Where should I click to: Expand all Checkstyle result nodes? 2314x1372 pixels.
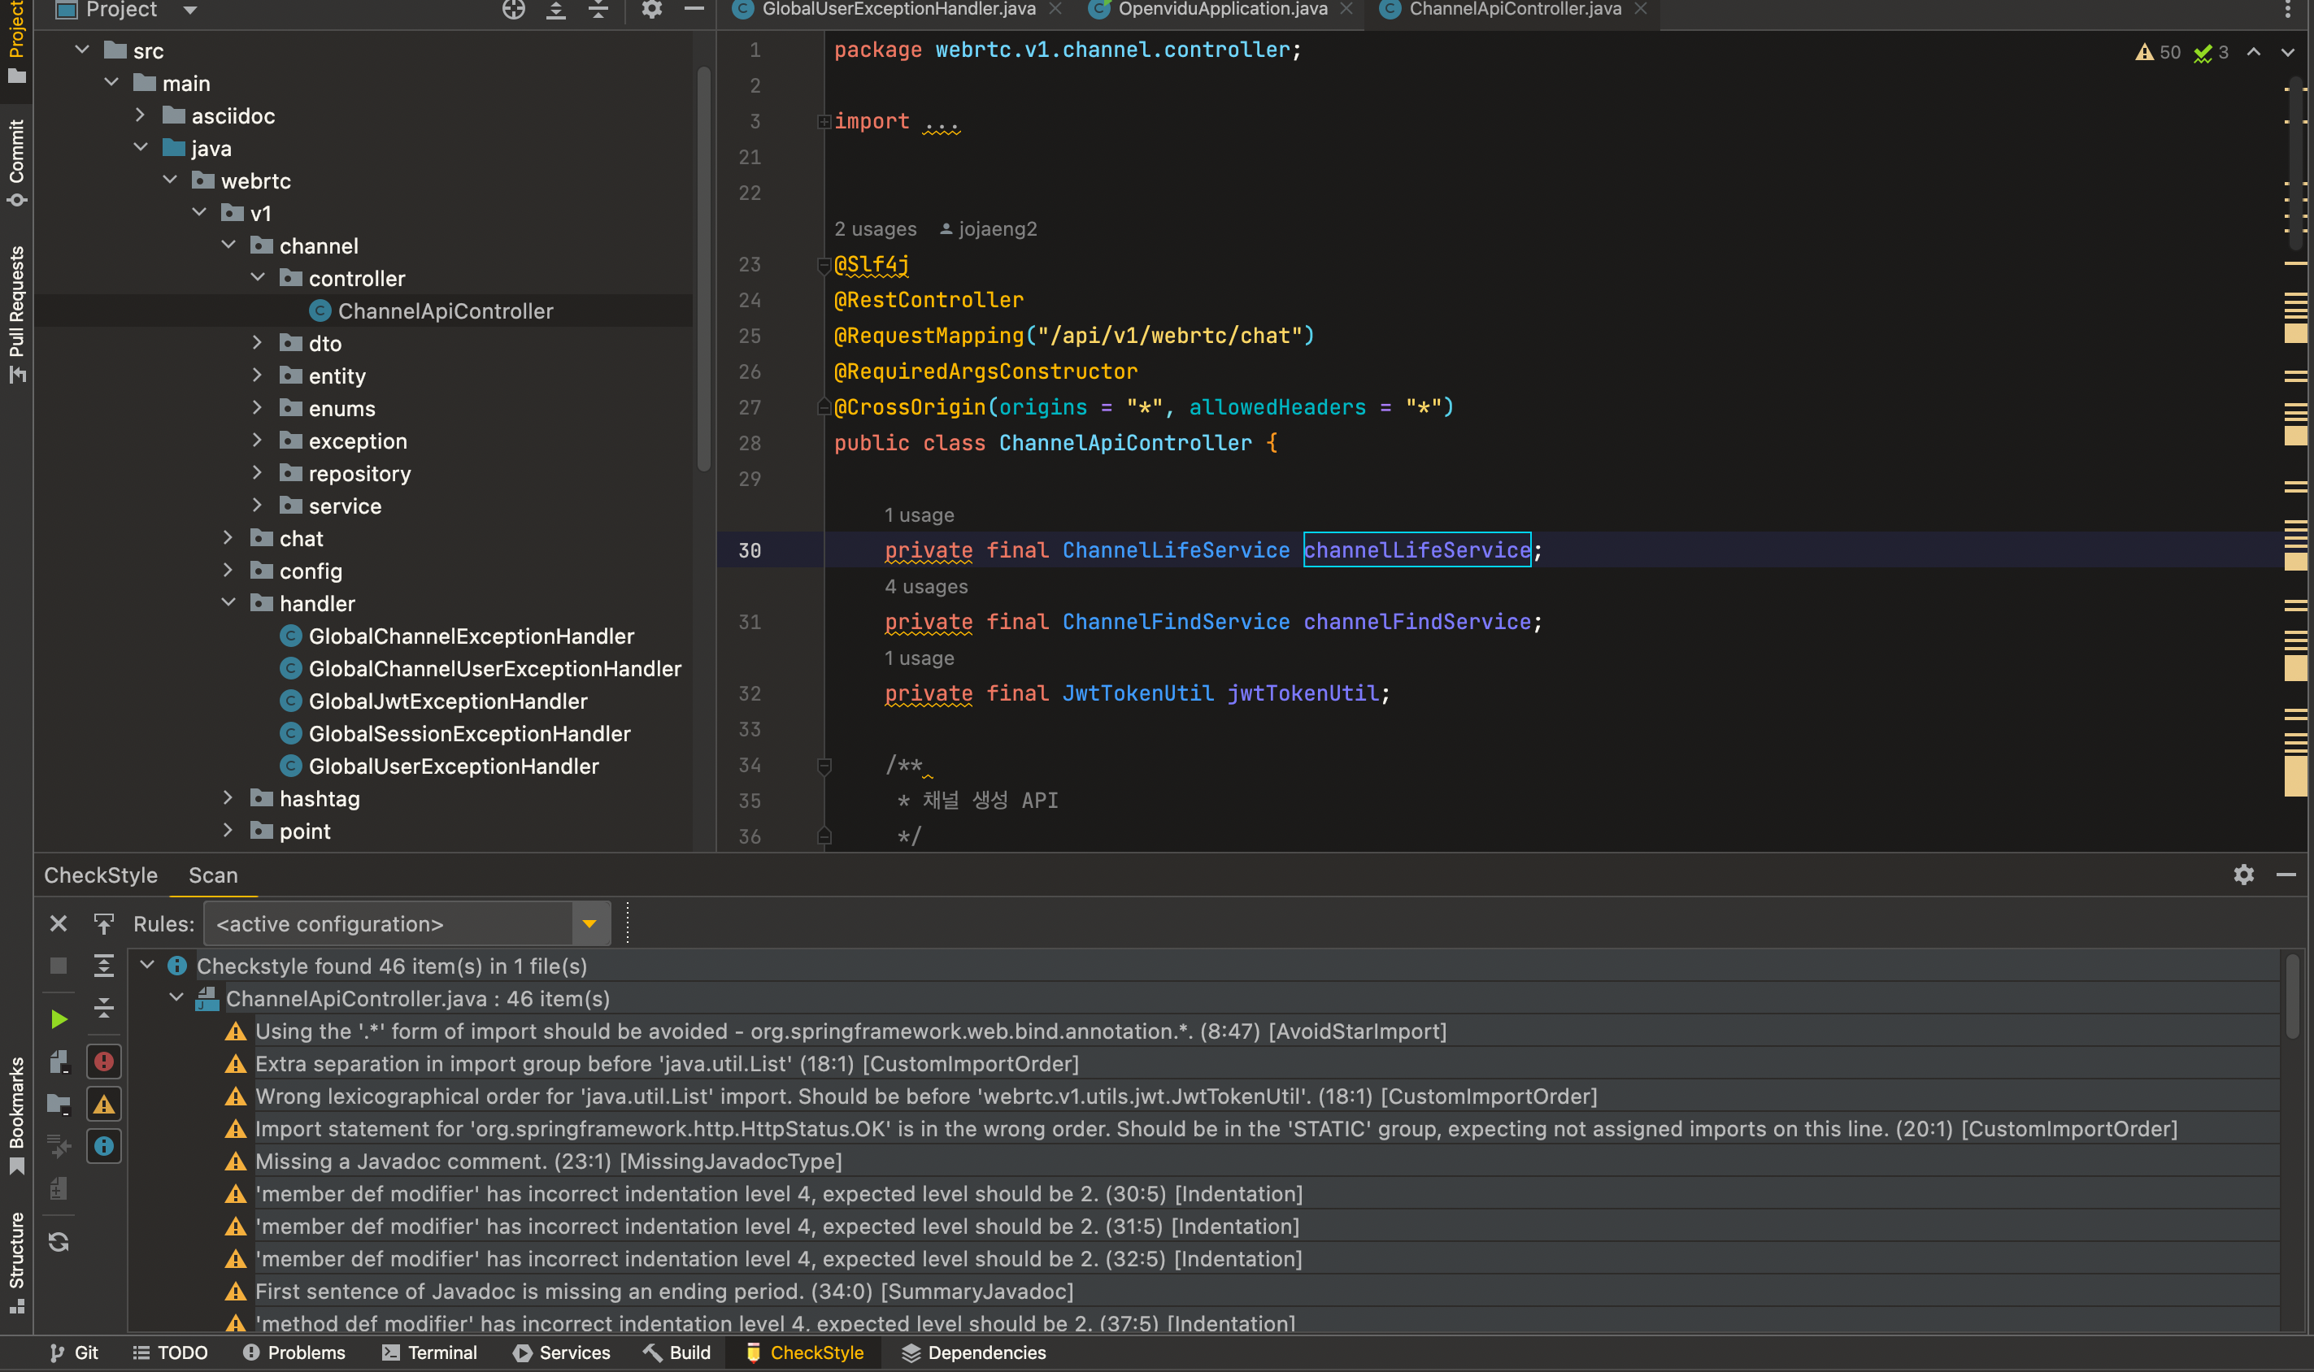tap(103, 966)
